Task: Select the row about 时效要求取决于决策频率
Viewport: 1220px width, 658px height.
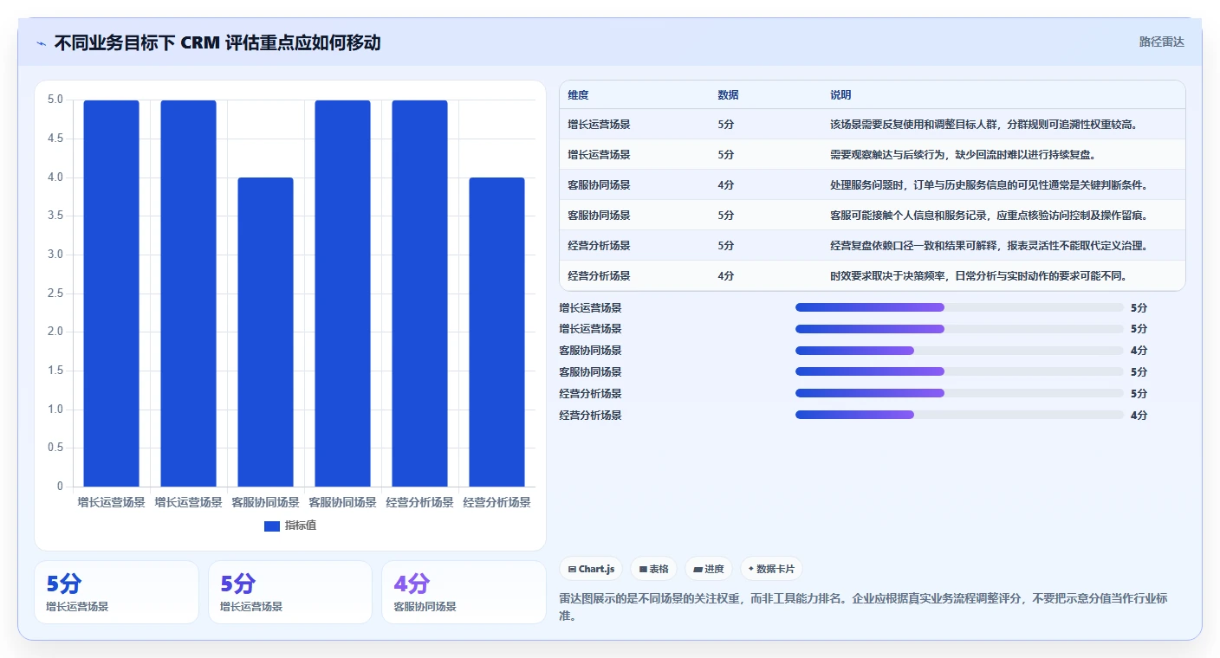Action: [872, 276]
